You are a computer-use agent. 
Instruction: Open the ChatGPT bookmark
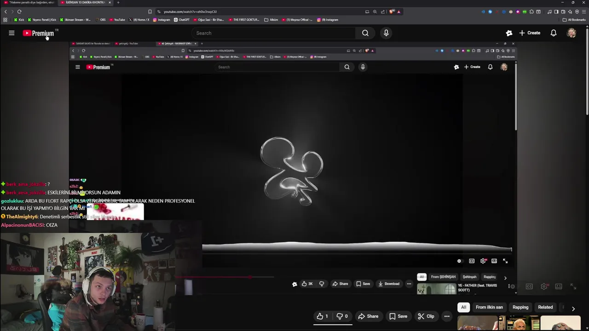point(182,20)
